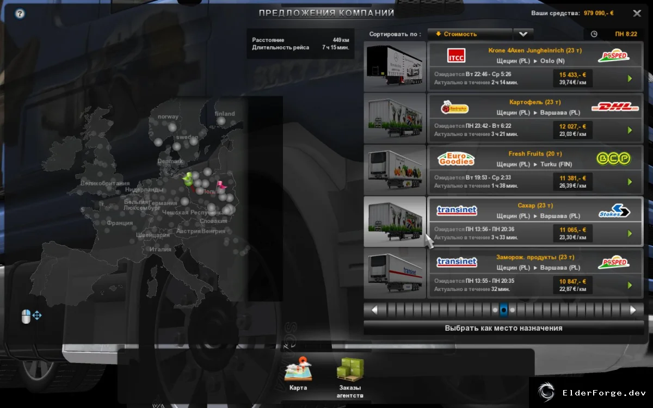653x408 pixels.
Task: Click the green arrow on Oslo job
Action: (x=630, y=79)
